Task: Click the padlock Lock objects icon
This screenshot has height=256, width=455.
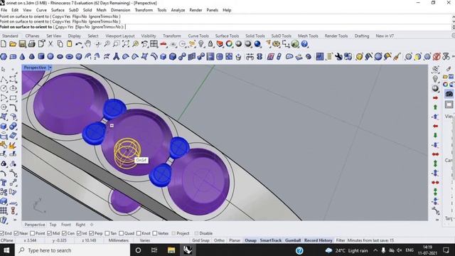Action: (210, 44)
